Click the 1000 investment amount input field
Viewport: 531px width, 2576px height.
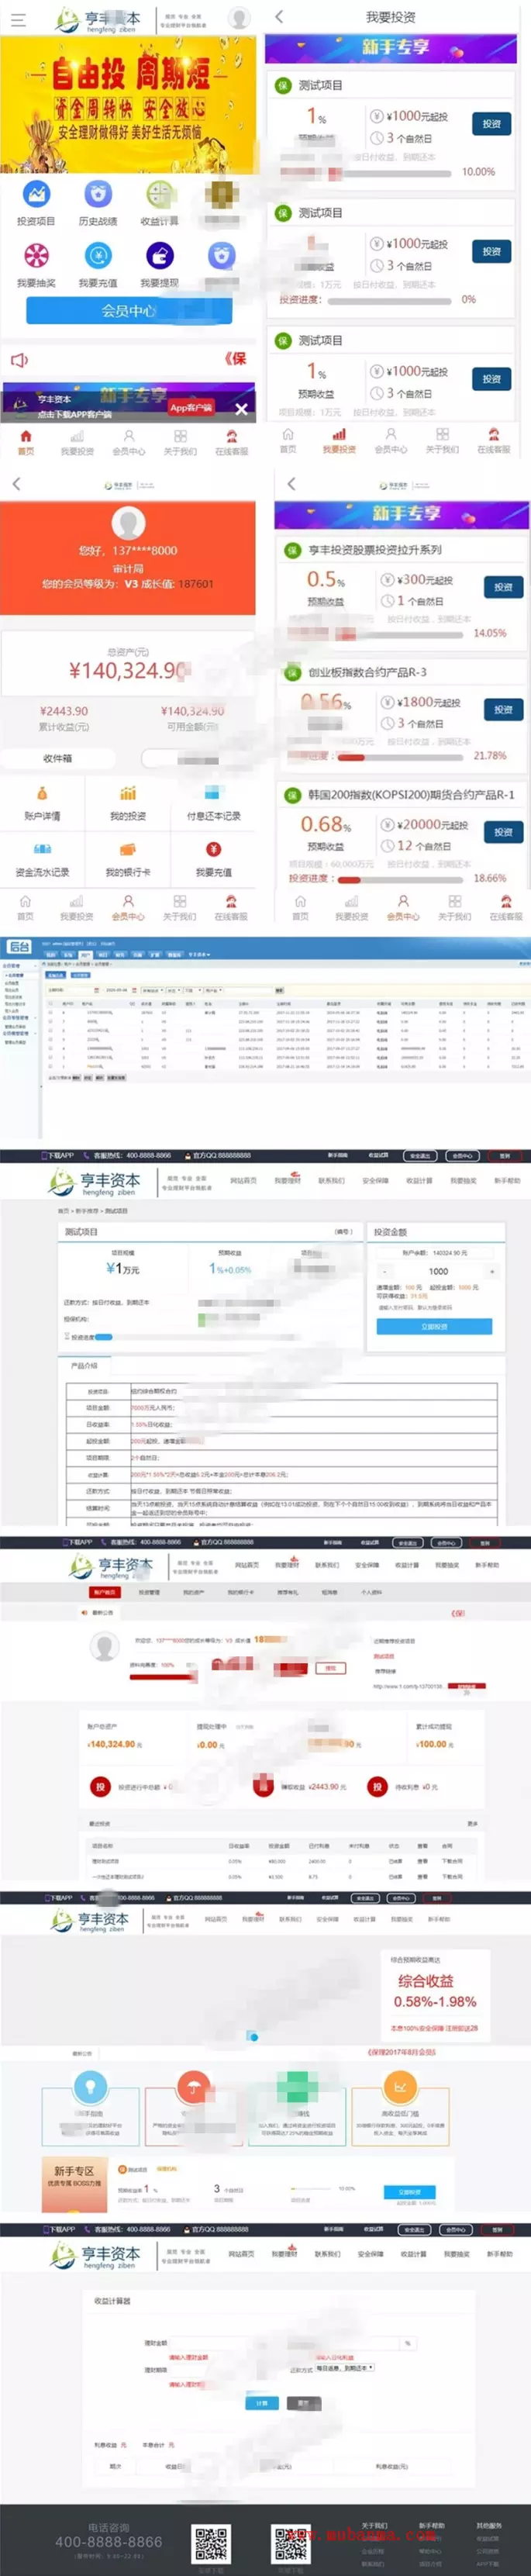[x=438, y=1271]
